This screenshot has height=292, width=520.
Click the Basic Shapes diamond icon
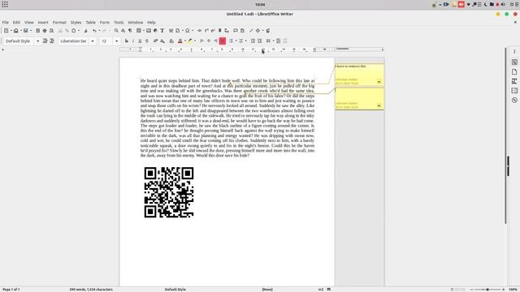pyautogui.click(x=258, y=31)
